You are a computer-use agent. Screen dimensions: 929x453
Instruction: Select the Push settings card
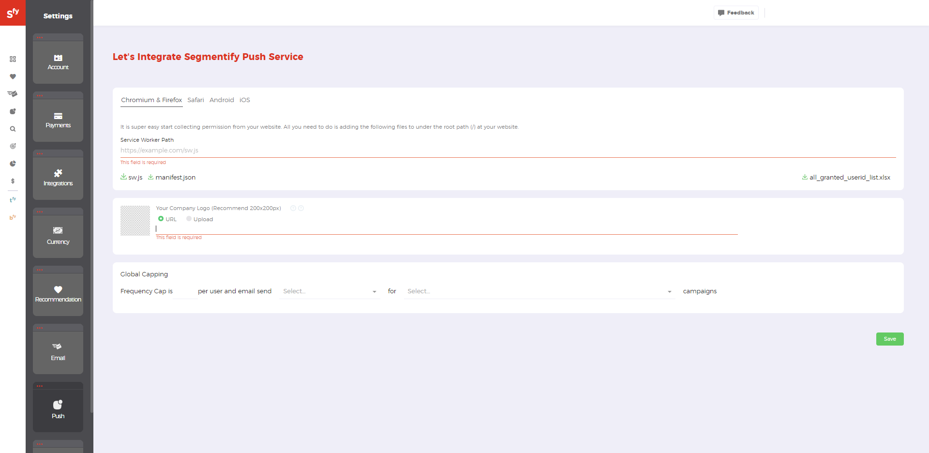pos(58,407)
